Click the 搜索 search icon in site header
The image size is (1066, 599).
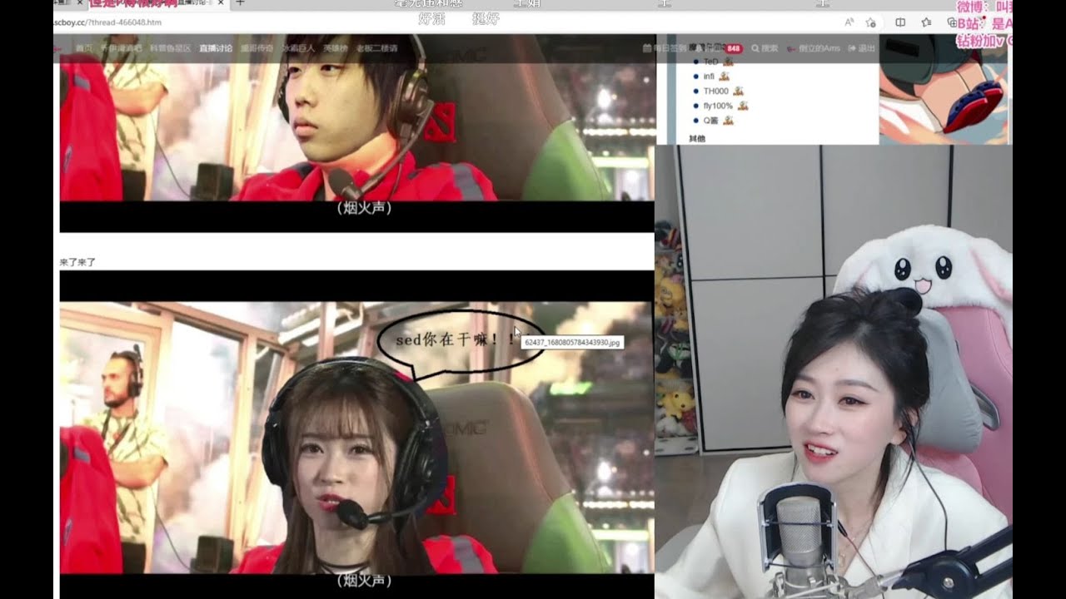(765, 48)
